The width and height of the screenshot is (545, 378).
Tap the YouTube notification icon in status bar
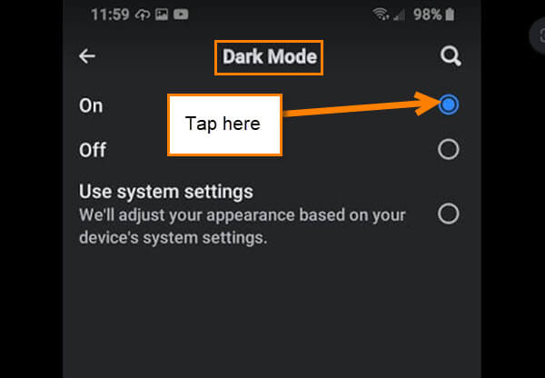181,15
